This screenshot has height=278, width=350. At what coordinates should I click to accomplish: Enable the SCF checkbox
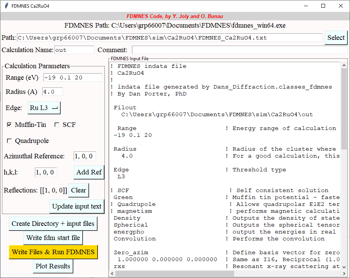[57, 125]
